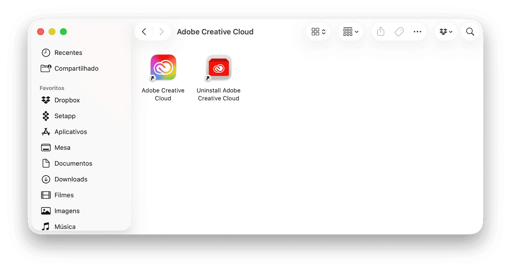Viewport: 511px width, 271px height.
Task: Open the Adobe Creative Cloud app icon
Action: point(163,67)
